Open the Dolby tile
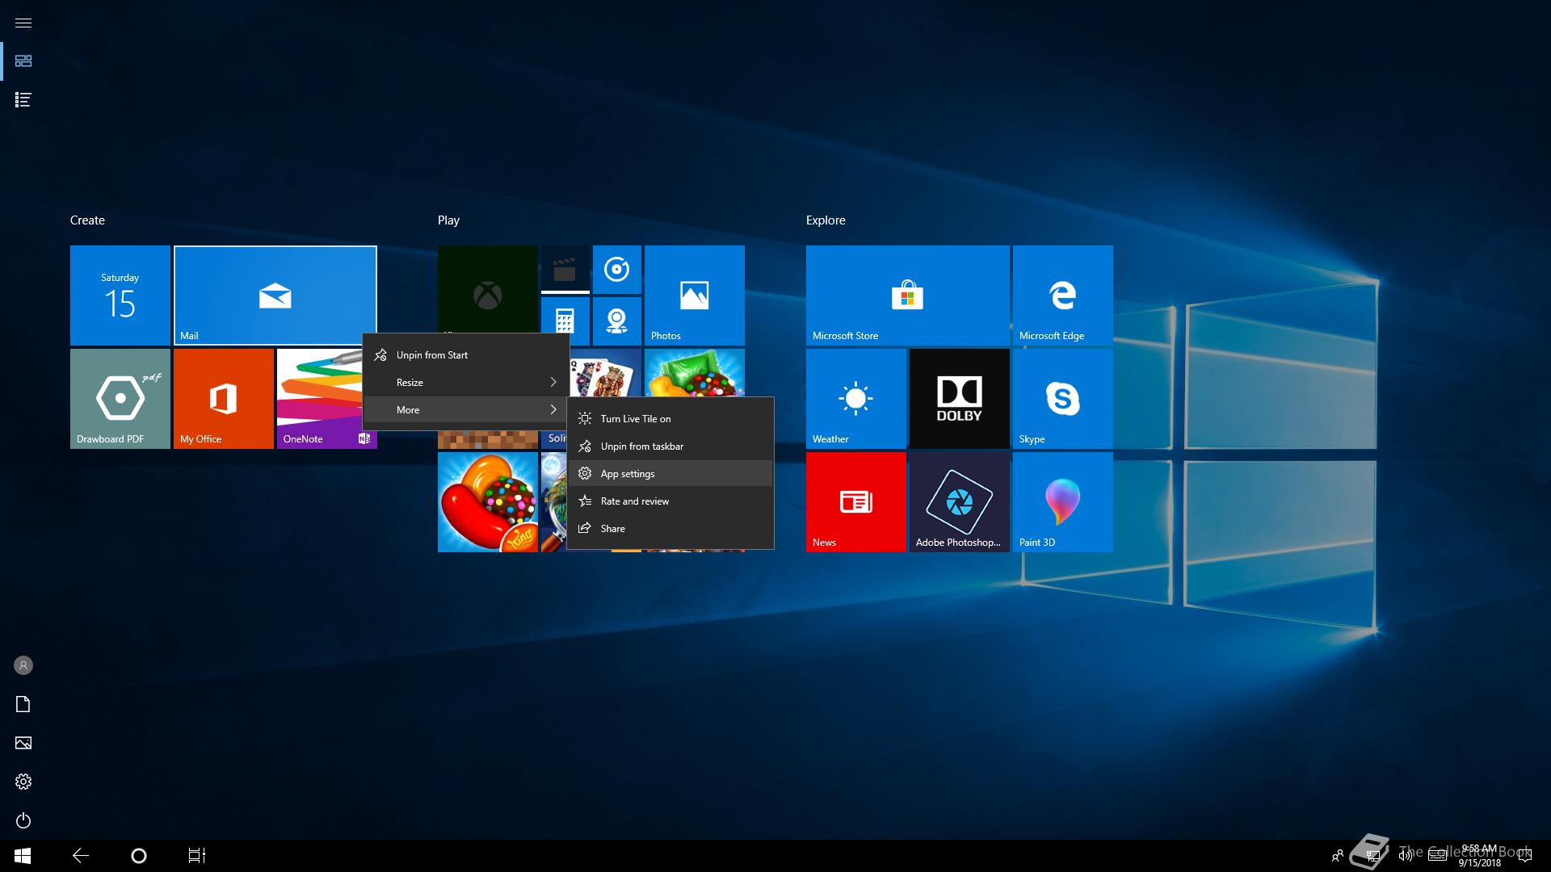The width and height of the screenshot is (1551, 872). 960,399
